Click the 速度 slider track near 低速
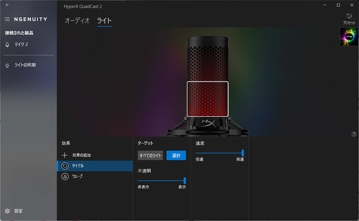 point(200,153)
